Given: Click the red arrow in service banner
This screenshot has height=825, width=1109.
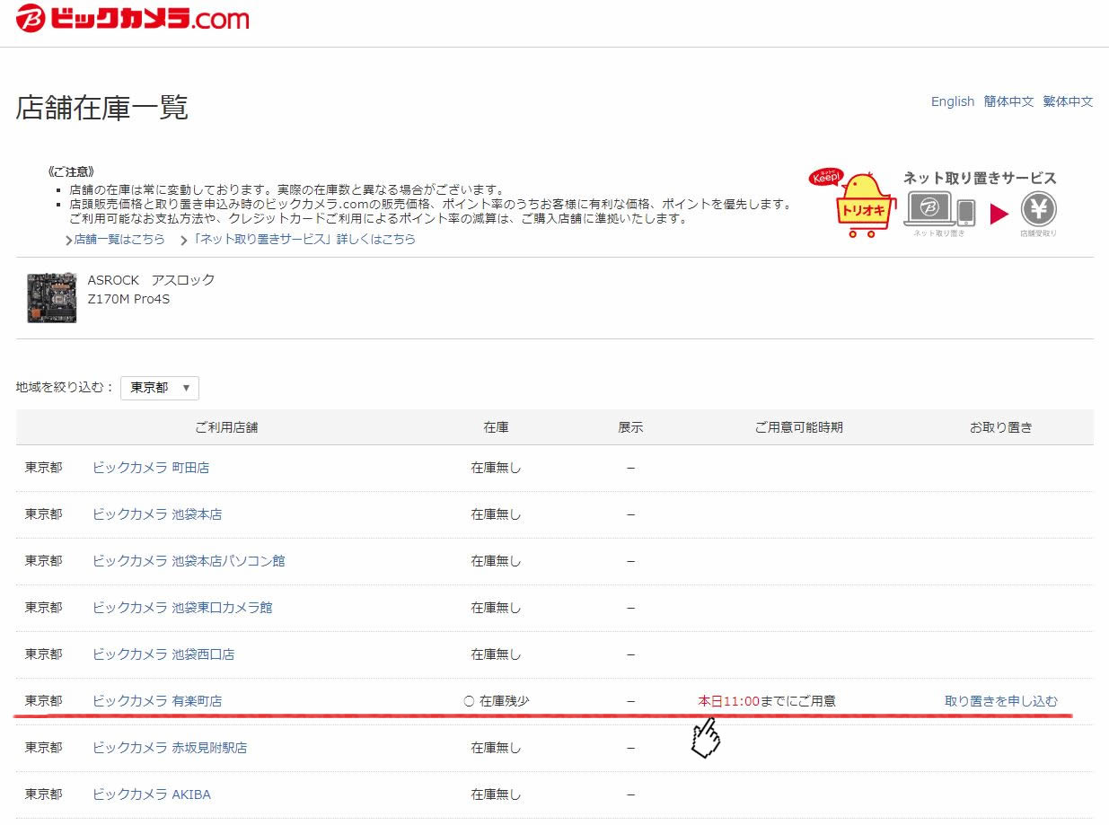Looking at the screenshot, I should point(999,214).
